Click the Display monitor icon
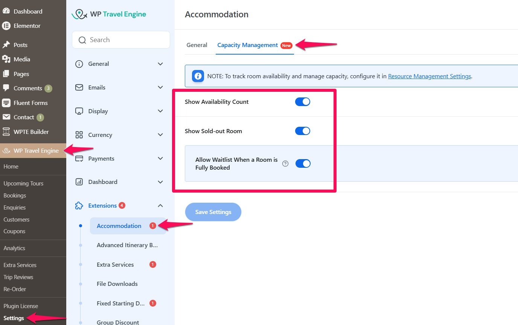This screenshot has width=518, height=325. point(79,111)
